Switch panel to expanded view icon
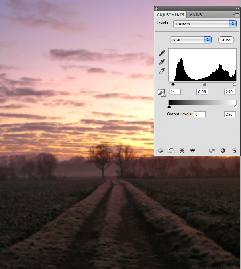 point(171,151)
